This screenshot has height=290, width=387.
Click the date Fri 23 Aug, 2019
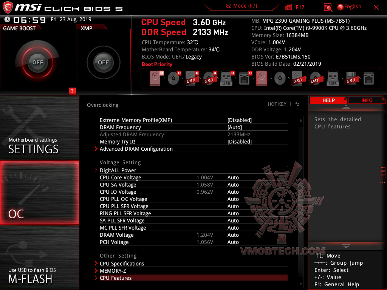click(x=71, y=19)
